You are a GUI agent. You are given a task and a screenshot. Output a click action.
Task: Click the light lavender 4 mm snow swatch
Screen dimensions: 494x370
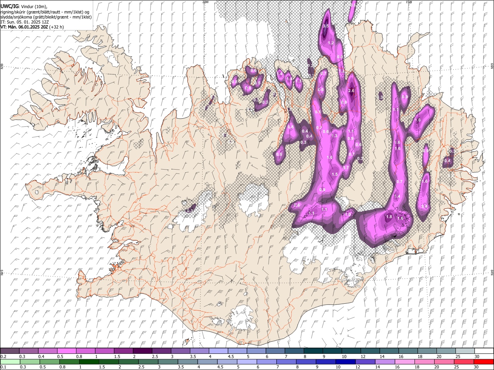tap(218, 351)
